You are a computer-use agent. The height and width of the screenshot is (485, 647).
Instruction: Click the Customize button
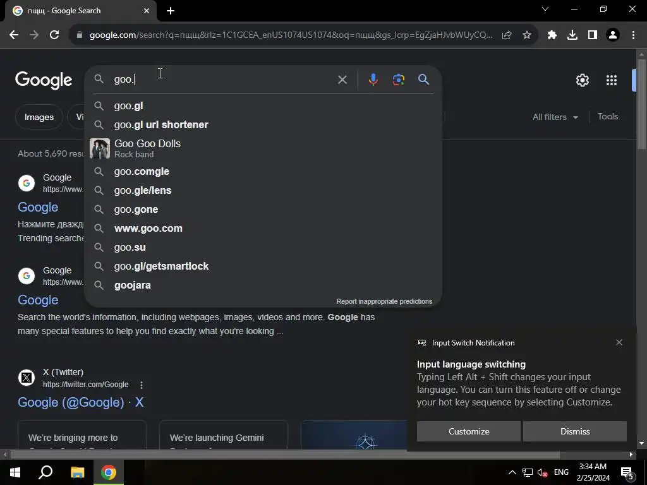[x=469, y=431]
